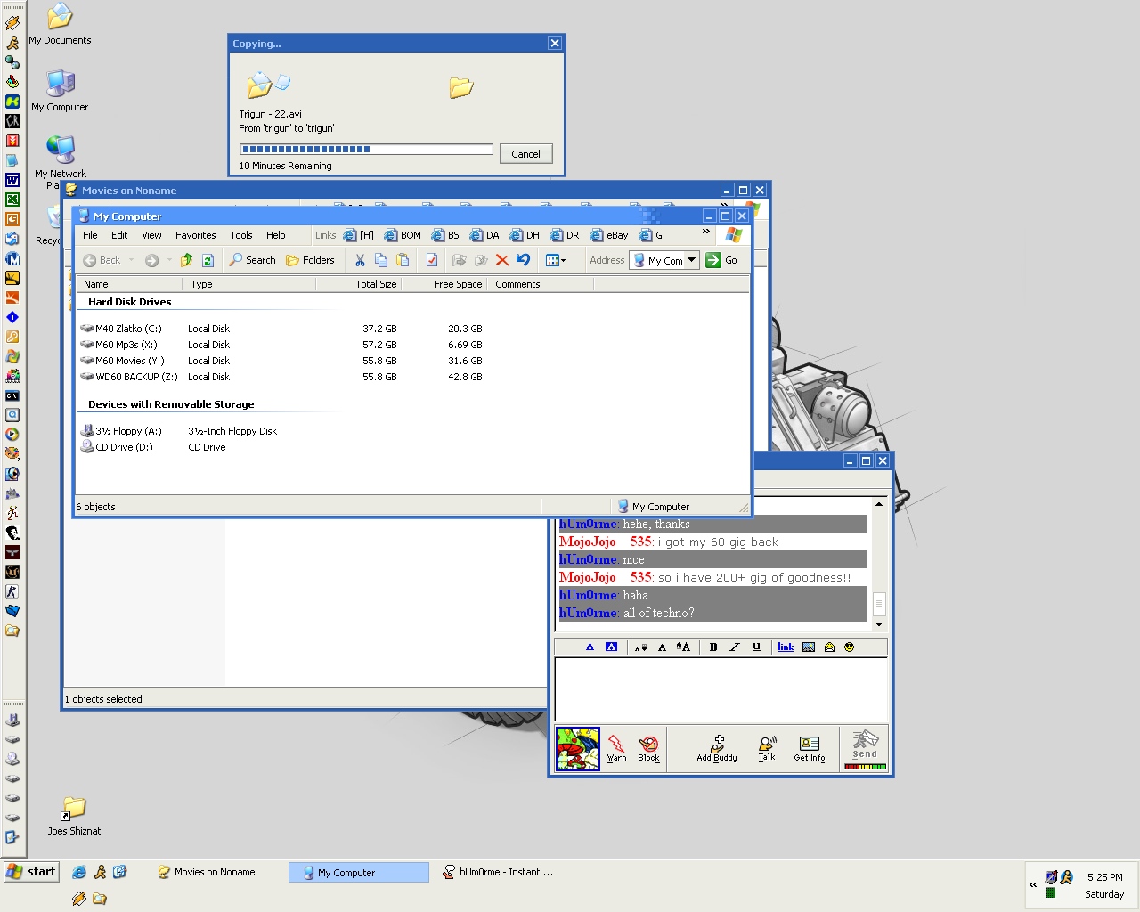Toggle italic formatting in the message toolbar
Image resolution: width=1140 pixels, height=912 pixels.
735,647
